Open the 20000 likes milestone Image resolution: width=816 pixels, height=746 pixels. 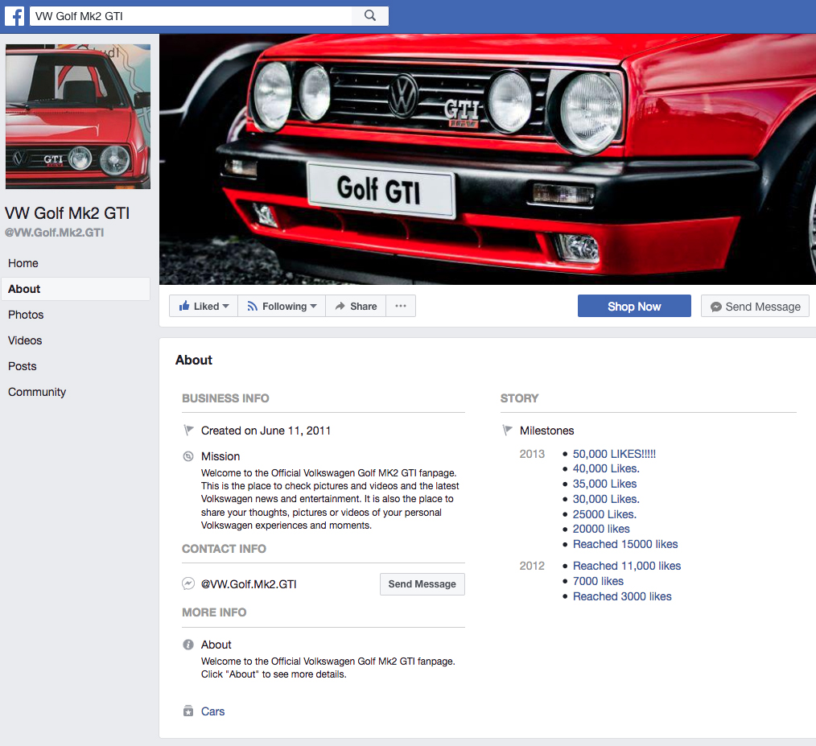click(x=601, y=529)
